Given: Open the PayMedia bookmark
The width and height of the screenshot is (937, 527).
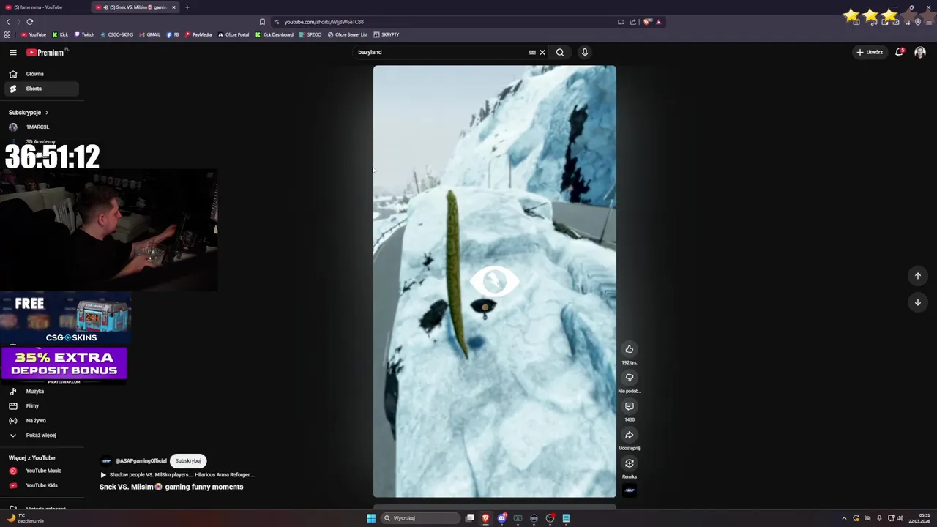Looking at the screenshot, I should (198, 34).
